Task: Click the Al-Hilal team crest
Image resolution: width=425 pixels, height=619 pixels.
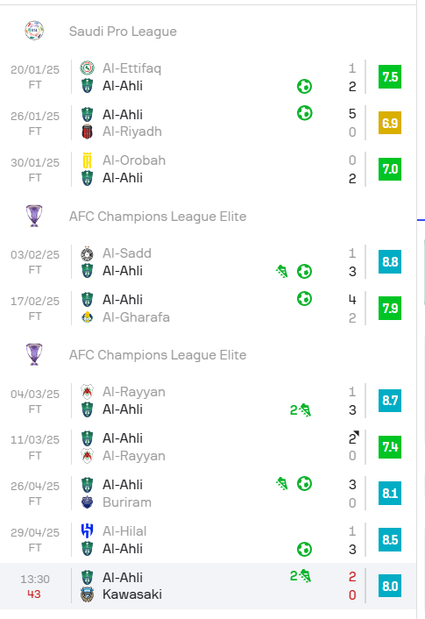Action: [87, 531]
